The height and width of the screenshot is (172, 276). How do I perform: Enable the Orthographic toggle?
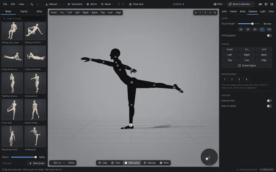click(269, 36)
